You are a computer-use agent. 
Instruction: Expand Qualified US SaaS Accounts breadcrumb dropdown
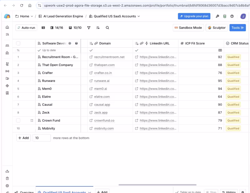click(x=139, y=16)
